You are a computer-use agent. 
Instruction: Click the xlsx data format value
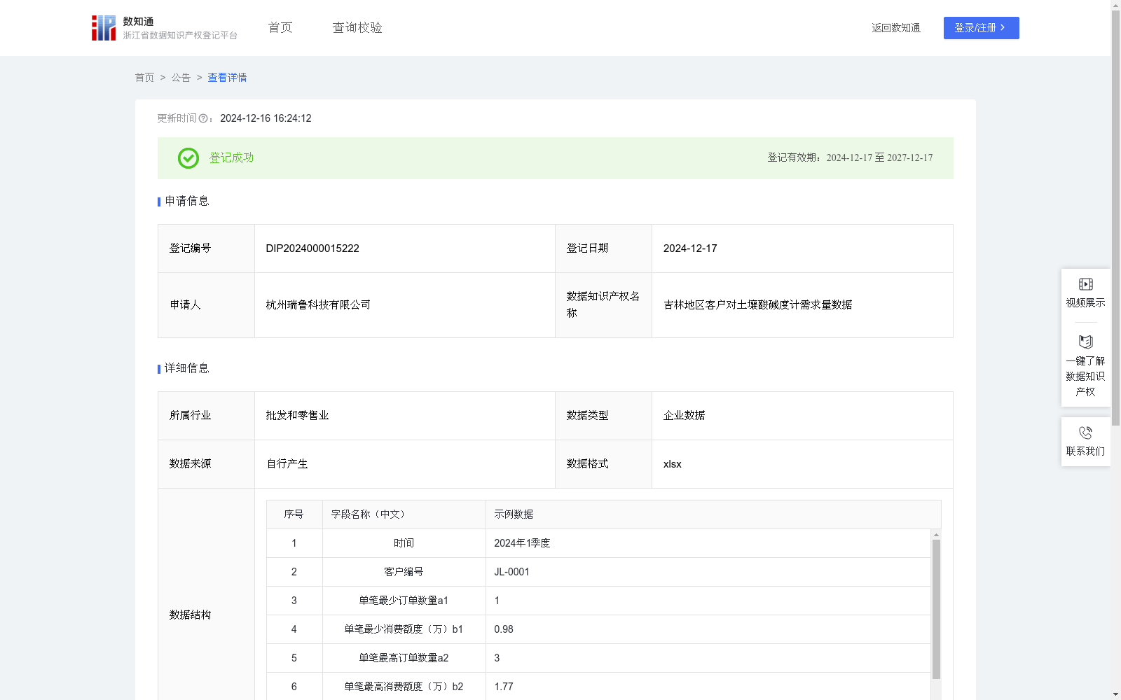pyautogui.click(x=672, y=464)
